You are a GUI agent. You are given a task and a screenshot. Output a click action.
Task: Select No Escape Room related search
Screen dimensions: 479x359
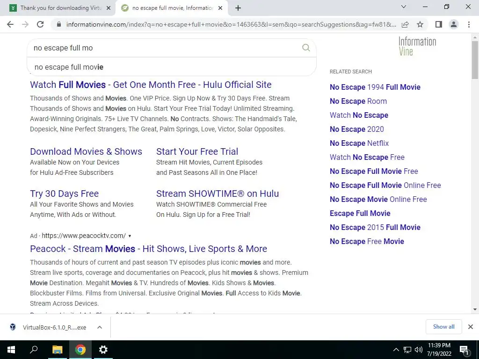358,101
